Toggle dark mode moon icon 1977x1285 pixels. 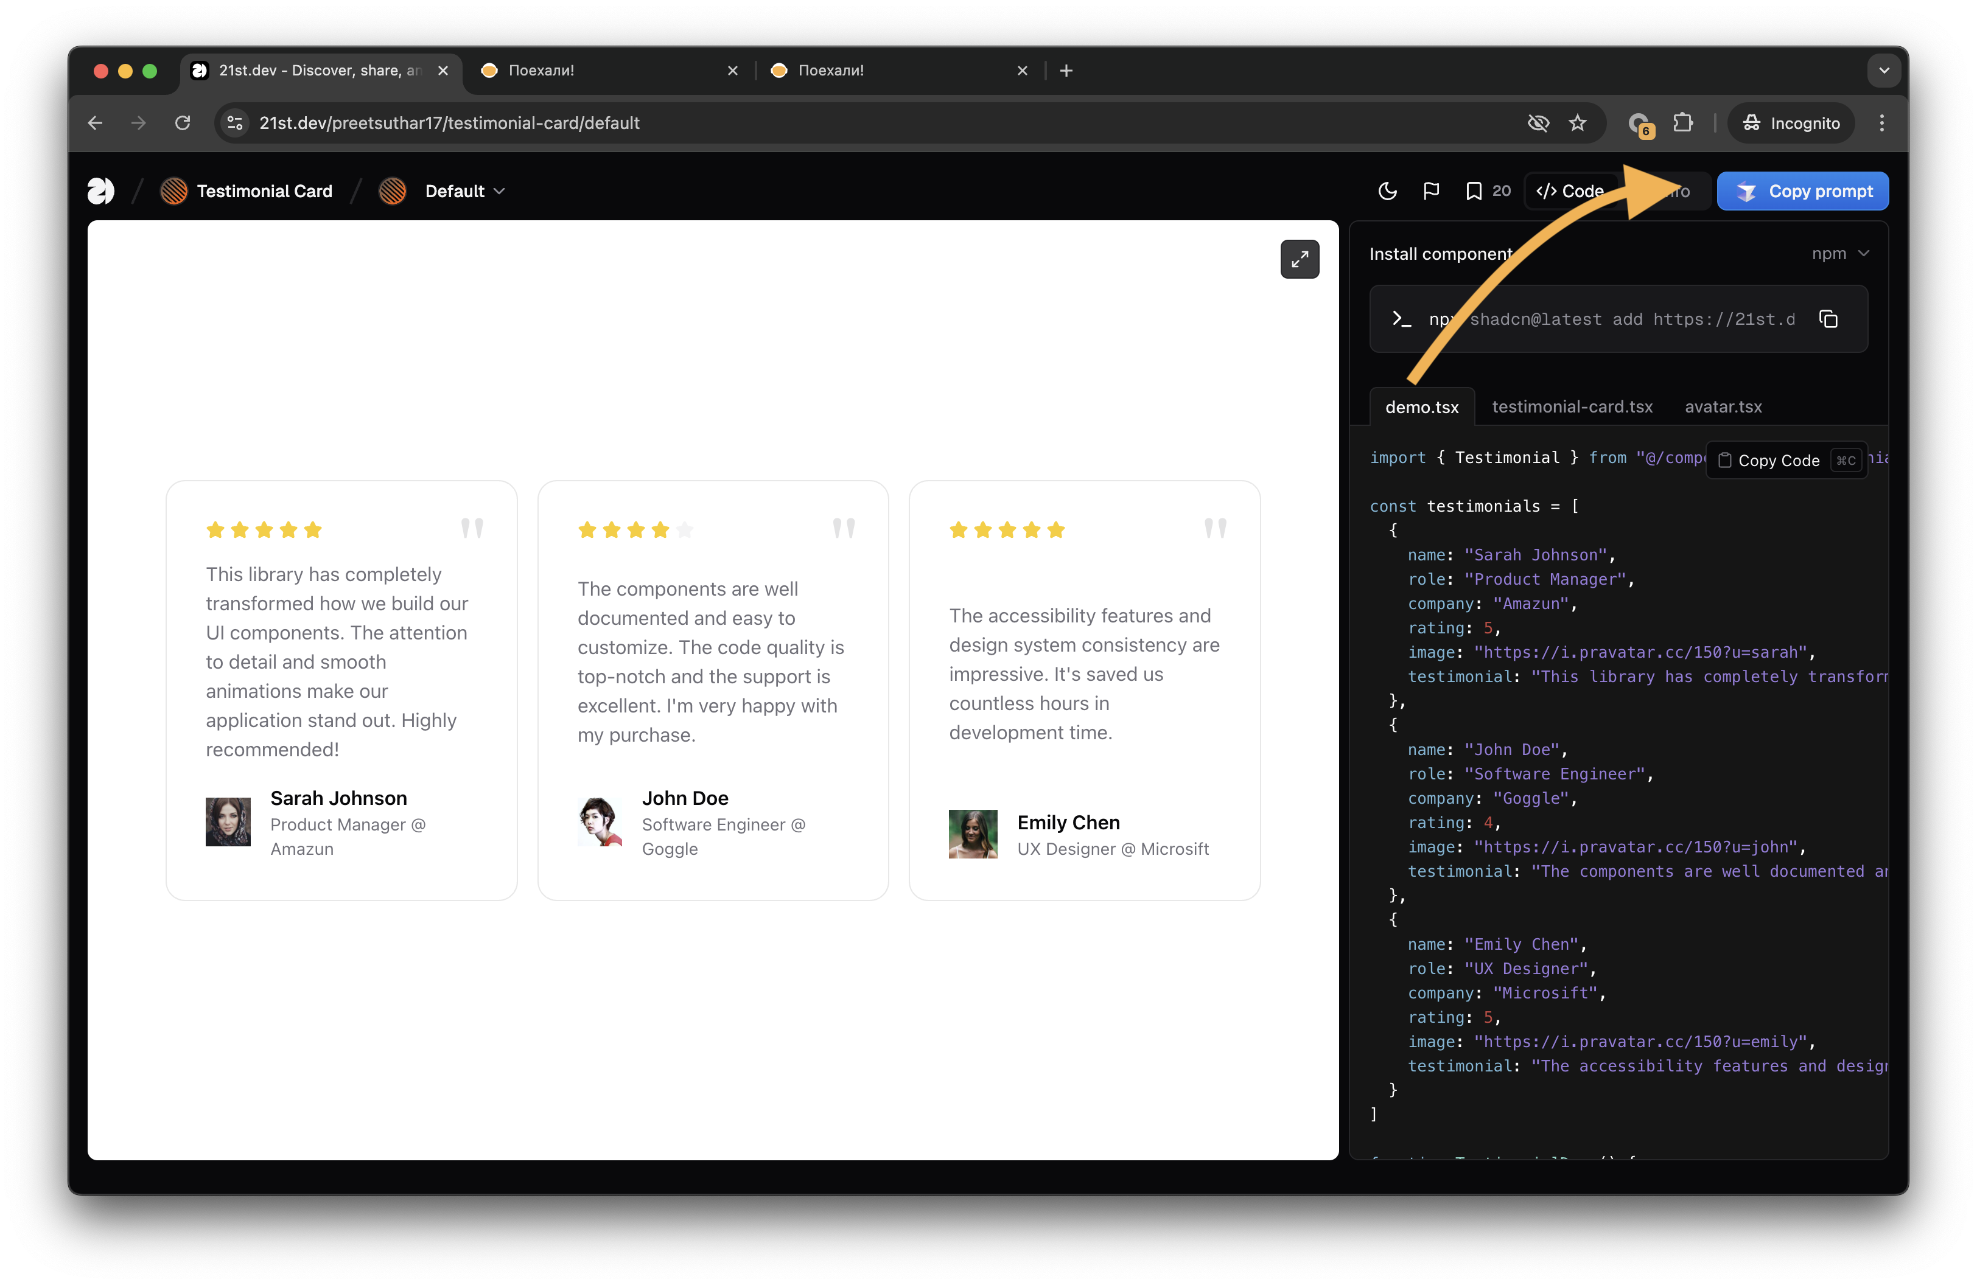[x=1387, y=191]
